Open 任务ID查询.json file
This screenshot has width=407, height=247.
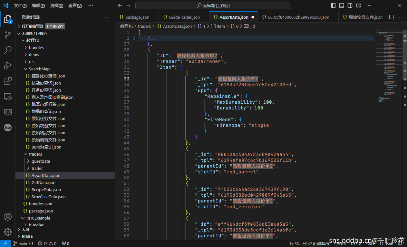[x=65, y=90]
